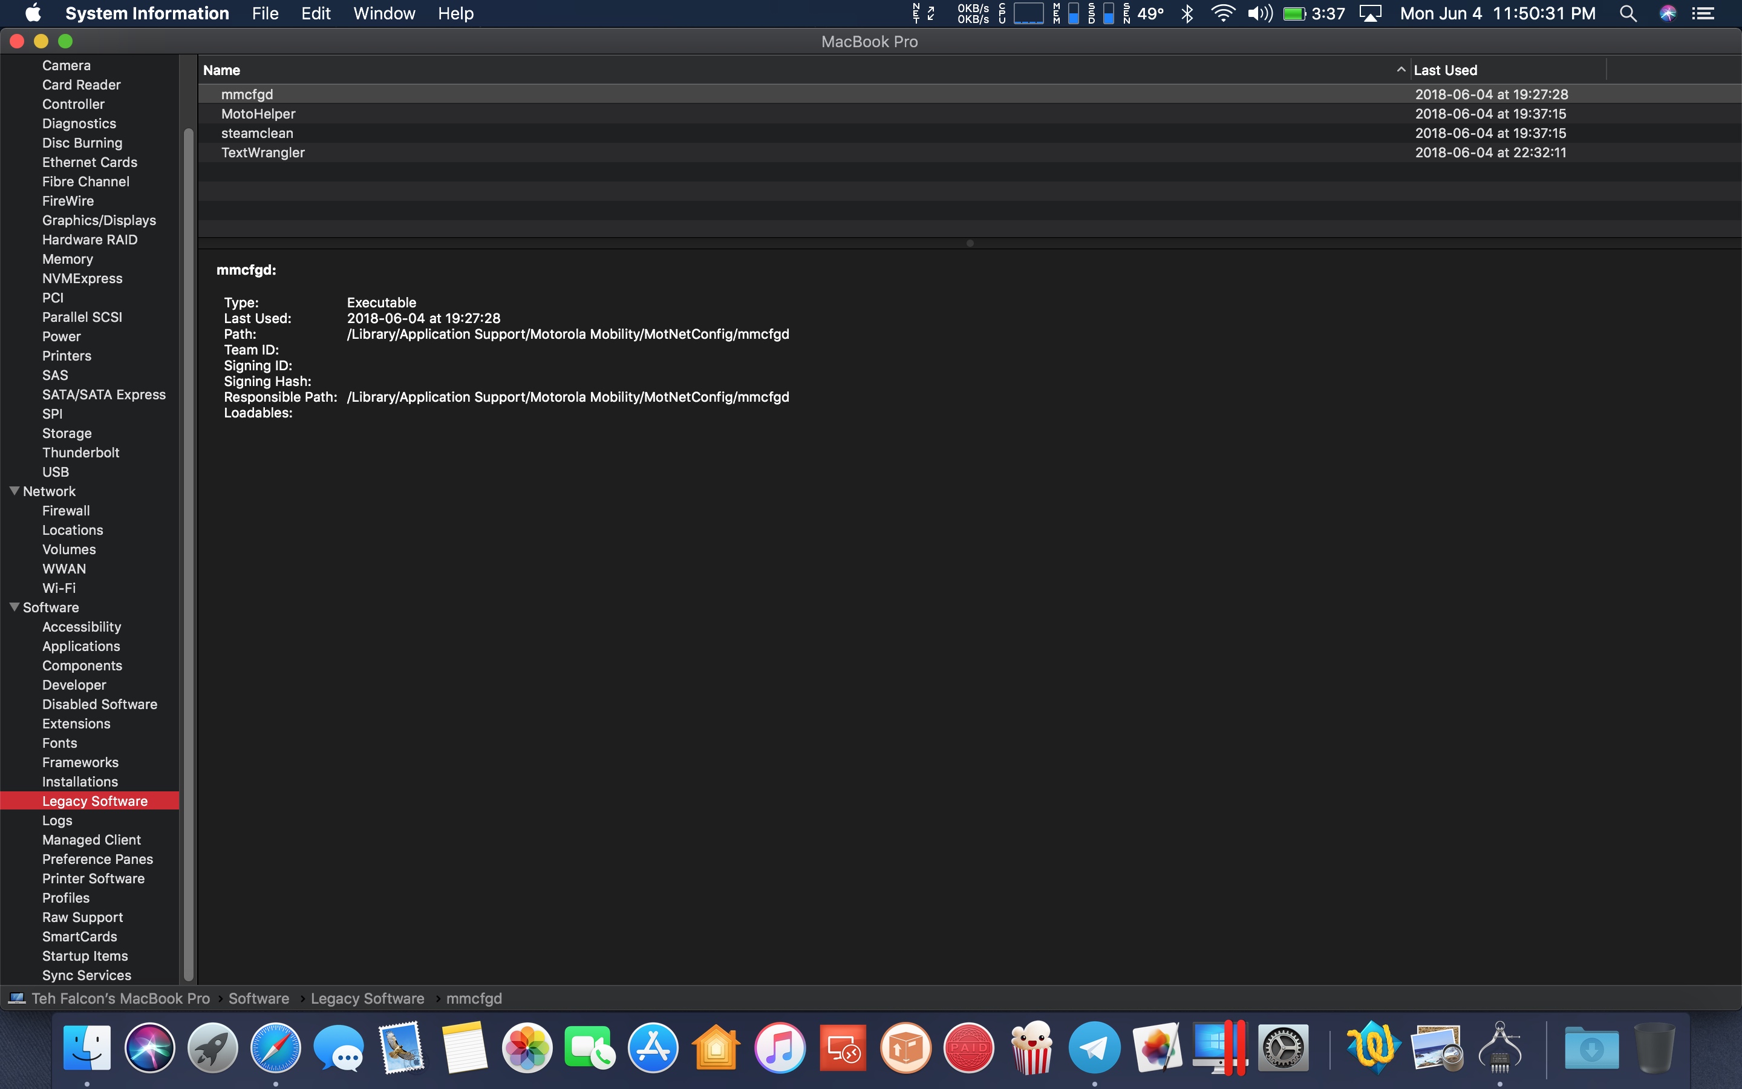Open the Apple menu
1742x1089 pixels.
[33, 13]
